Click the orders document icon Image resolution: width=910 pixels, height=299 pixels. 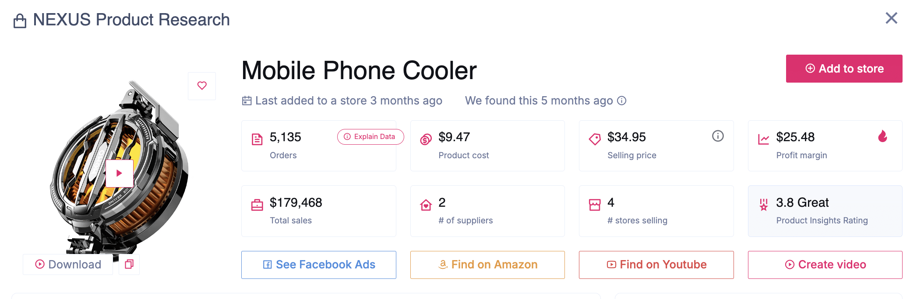[x=257, y=139]
